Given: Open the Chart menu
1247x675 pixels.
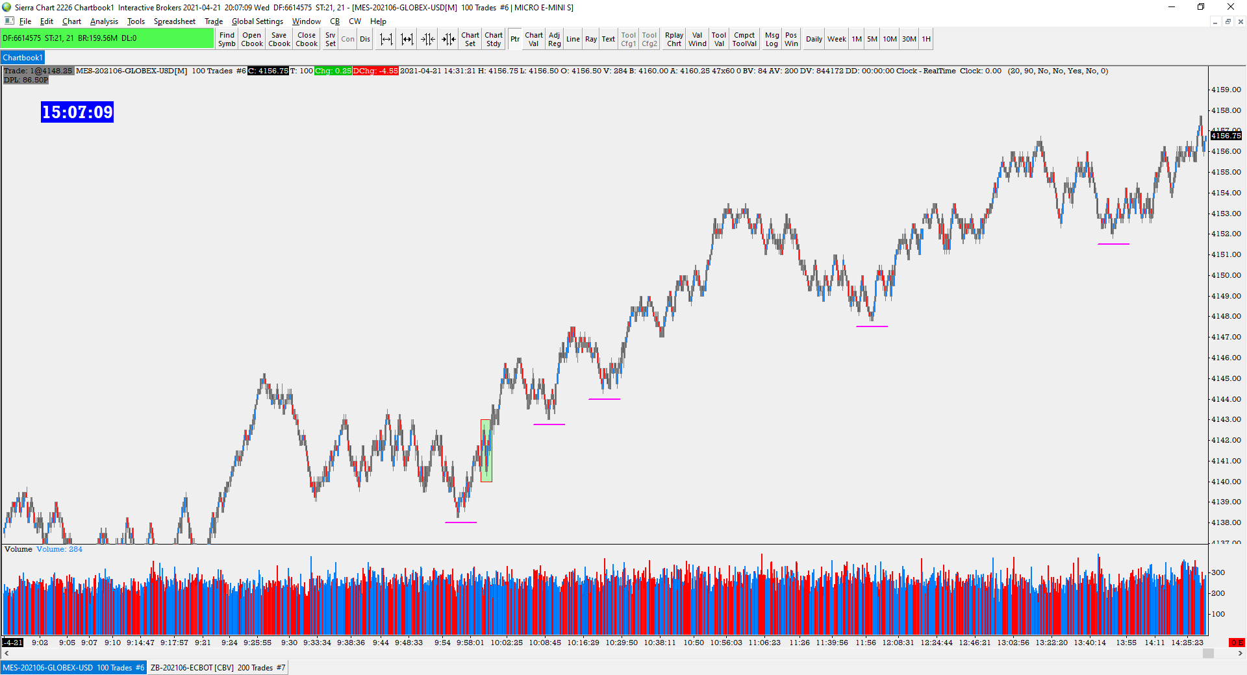Looking at the screenshot, I should tap(71, 21).
